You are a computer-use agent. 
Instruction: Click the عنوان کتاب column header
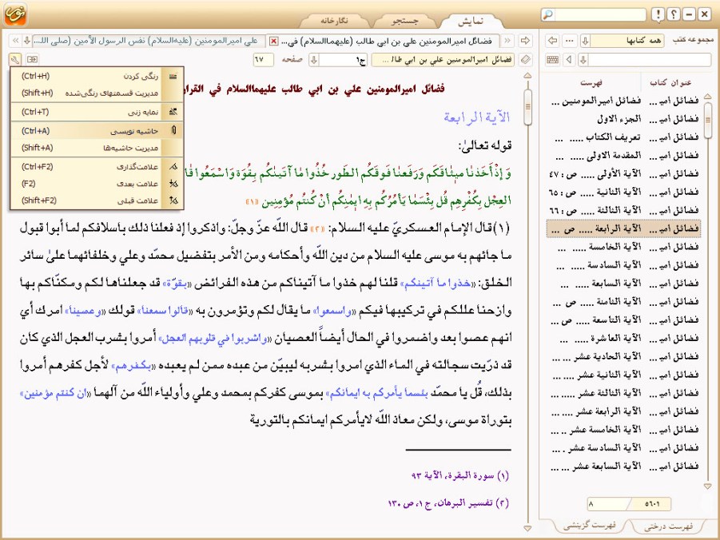point(670,82)
